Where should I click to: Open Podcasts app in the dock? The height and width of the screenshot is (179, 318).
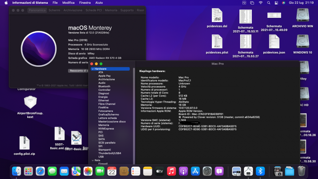[x=183, y=171]
